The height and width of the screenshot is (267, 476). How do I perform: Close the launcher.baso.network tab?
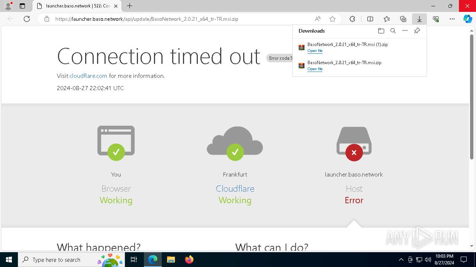tap(116, 6)
